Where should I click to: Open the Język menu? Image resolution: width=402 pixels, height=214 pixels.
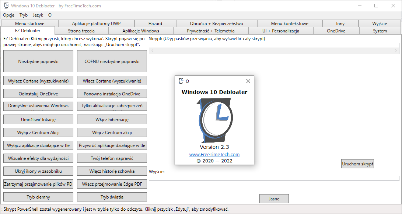[x=38, y=15]
